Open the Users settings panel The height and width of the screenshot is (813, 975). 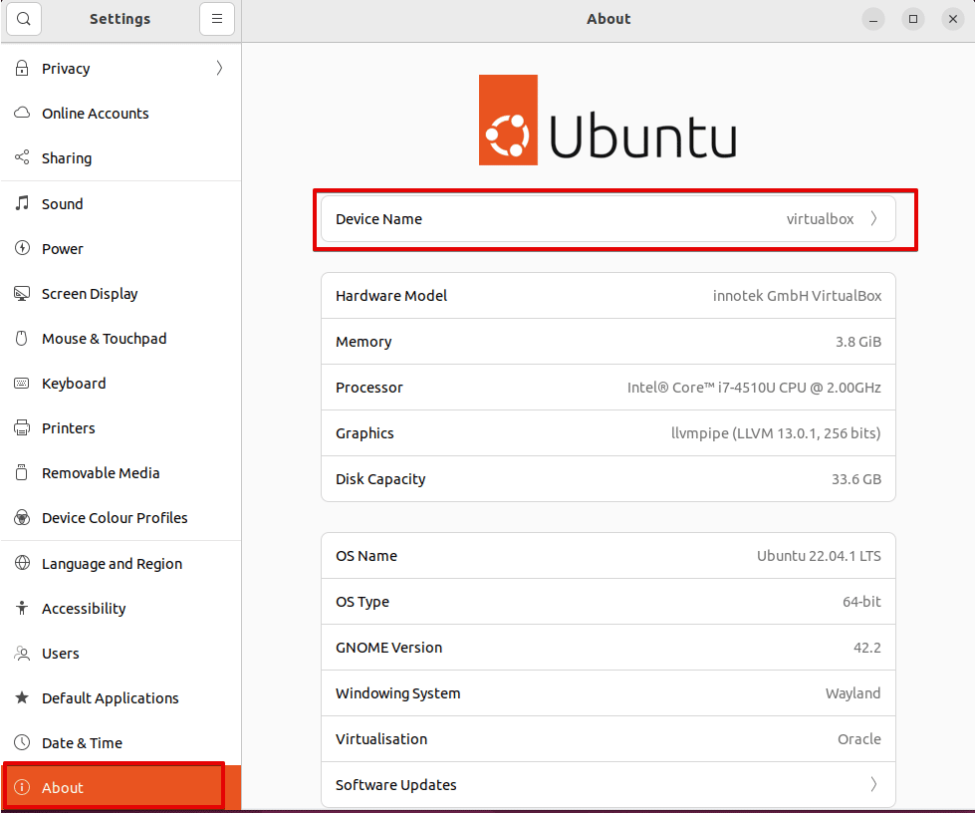121,654
